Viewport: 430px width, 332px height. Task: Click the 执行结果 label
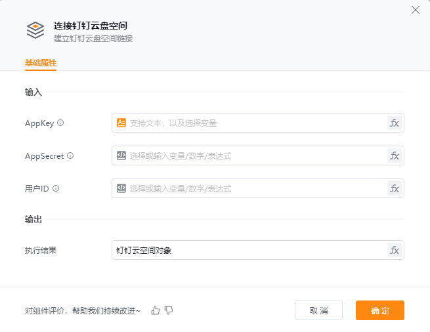(41, 250)
